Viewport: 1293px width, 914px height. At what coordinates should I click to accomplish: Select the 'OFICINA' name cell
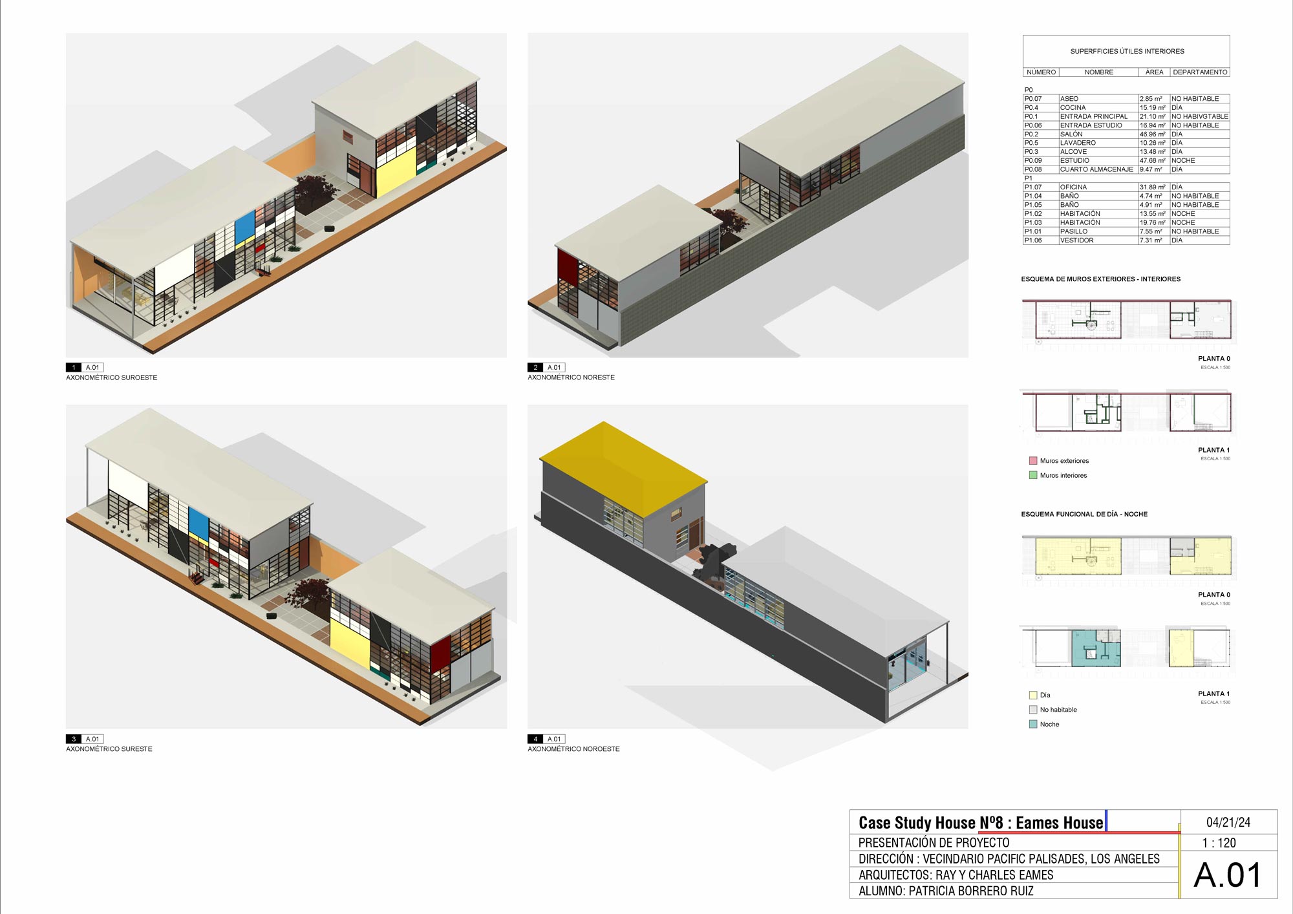pyautogui.click(x=1098, y=187)
